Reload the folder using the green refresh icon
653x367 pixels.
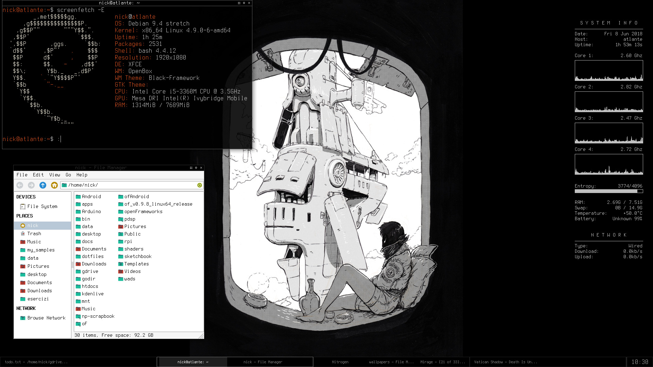[200, 185]
